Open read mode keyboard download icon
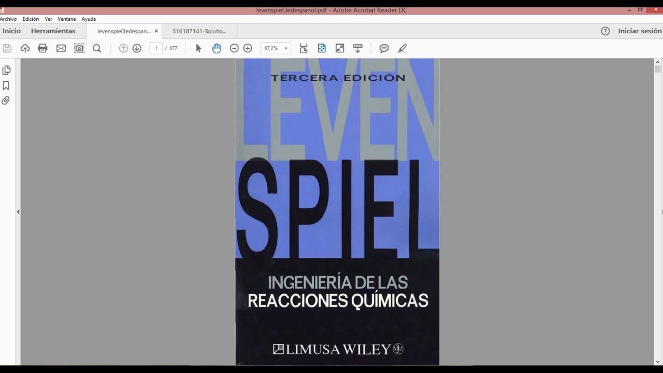Screen dimensions: 663x373 (x=358, y=48)
